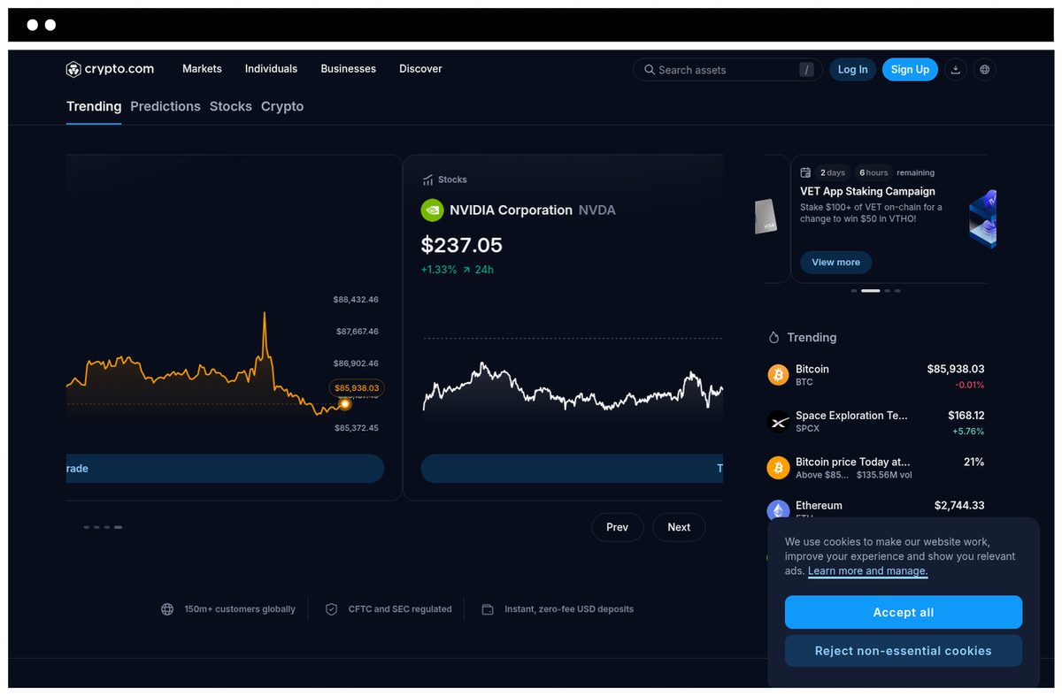Click the 21% prediction value

click(x=973, y=462)
